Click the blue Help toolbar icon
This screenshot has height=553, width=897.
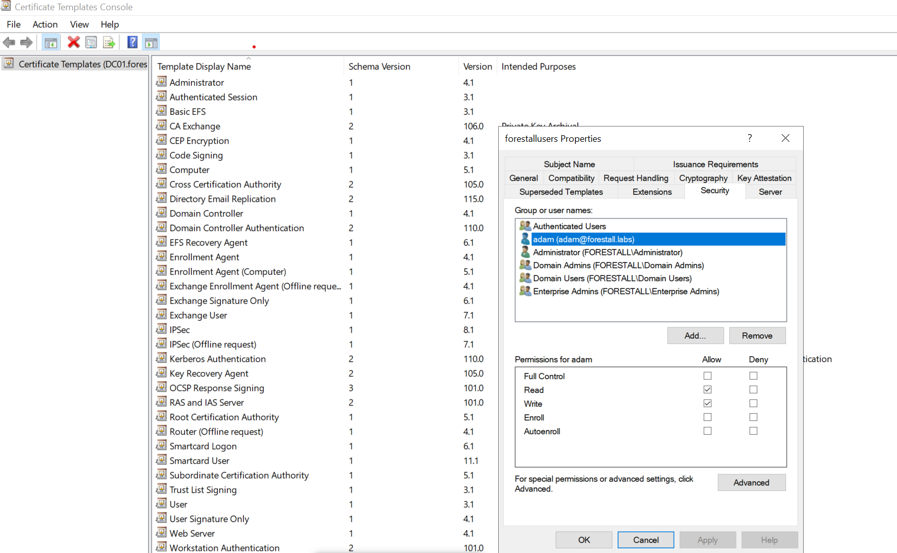click(x=133, y=42)
